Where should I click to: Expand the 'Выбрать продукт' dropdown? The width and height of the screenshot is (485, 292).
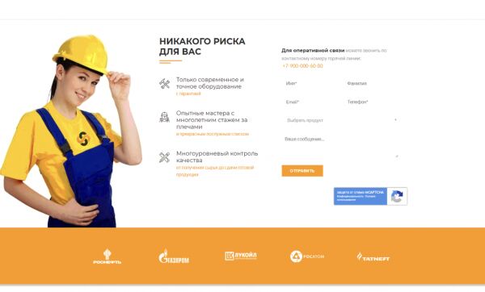(x=341, y=120)
